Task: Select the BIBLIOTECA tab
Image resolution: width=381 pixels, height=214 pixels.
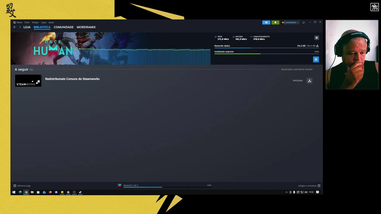Action: point(42,27)
